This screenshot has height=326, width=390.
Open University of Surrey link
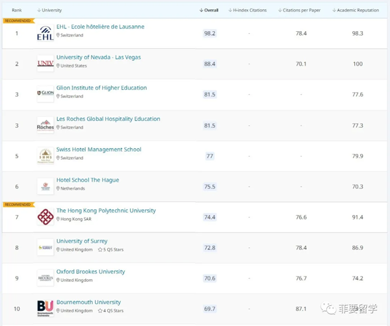(x=82, y=241)
